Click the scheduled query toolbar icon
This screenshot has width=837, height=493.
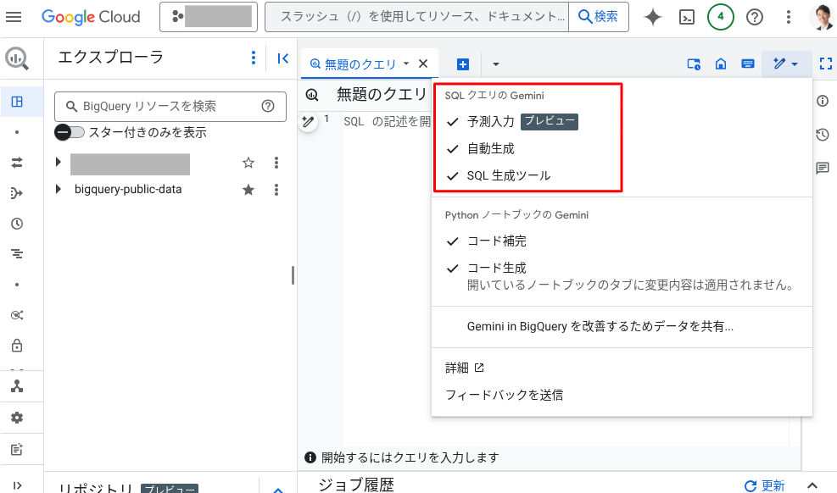[x=694, y=64]
